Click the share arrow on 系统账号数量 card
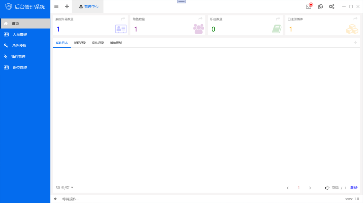 (123, 19)
